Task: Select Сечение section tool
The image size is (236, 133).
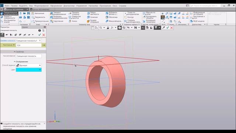Action: [93, 17]
